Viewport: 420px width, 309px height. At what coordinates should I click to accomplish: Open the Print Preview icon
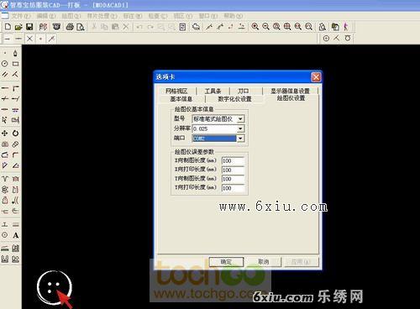(x=81, y=27)
